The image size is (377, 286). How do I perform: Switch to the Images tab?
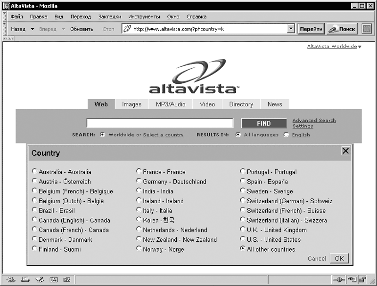132,104
